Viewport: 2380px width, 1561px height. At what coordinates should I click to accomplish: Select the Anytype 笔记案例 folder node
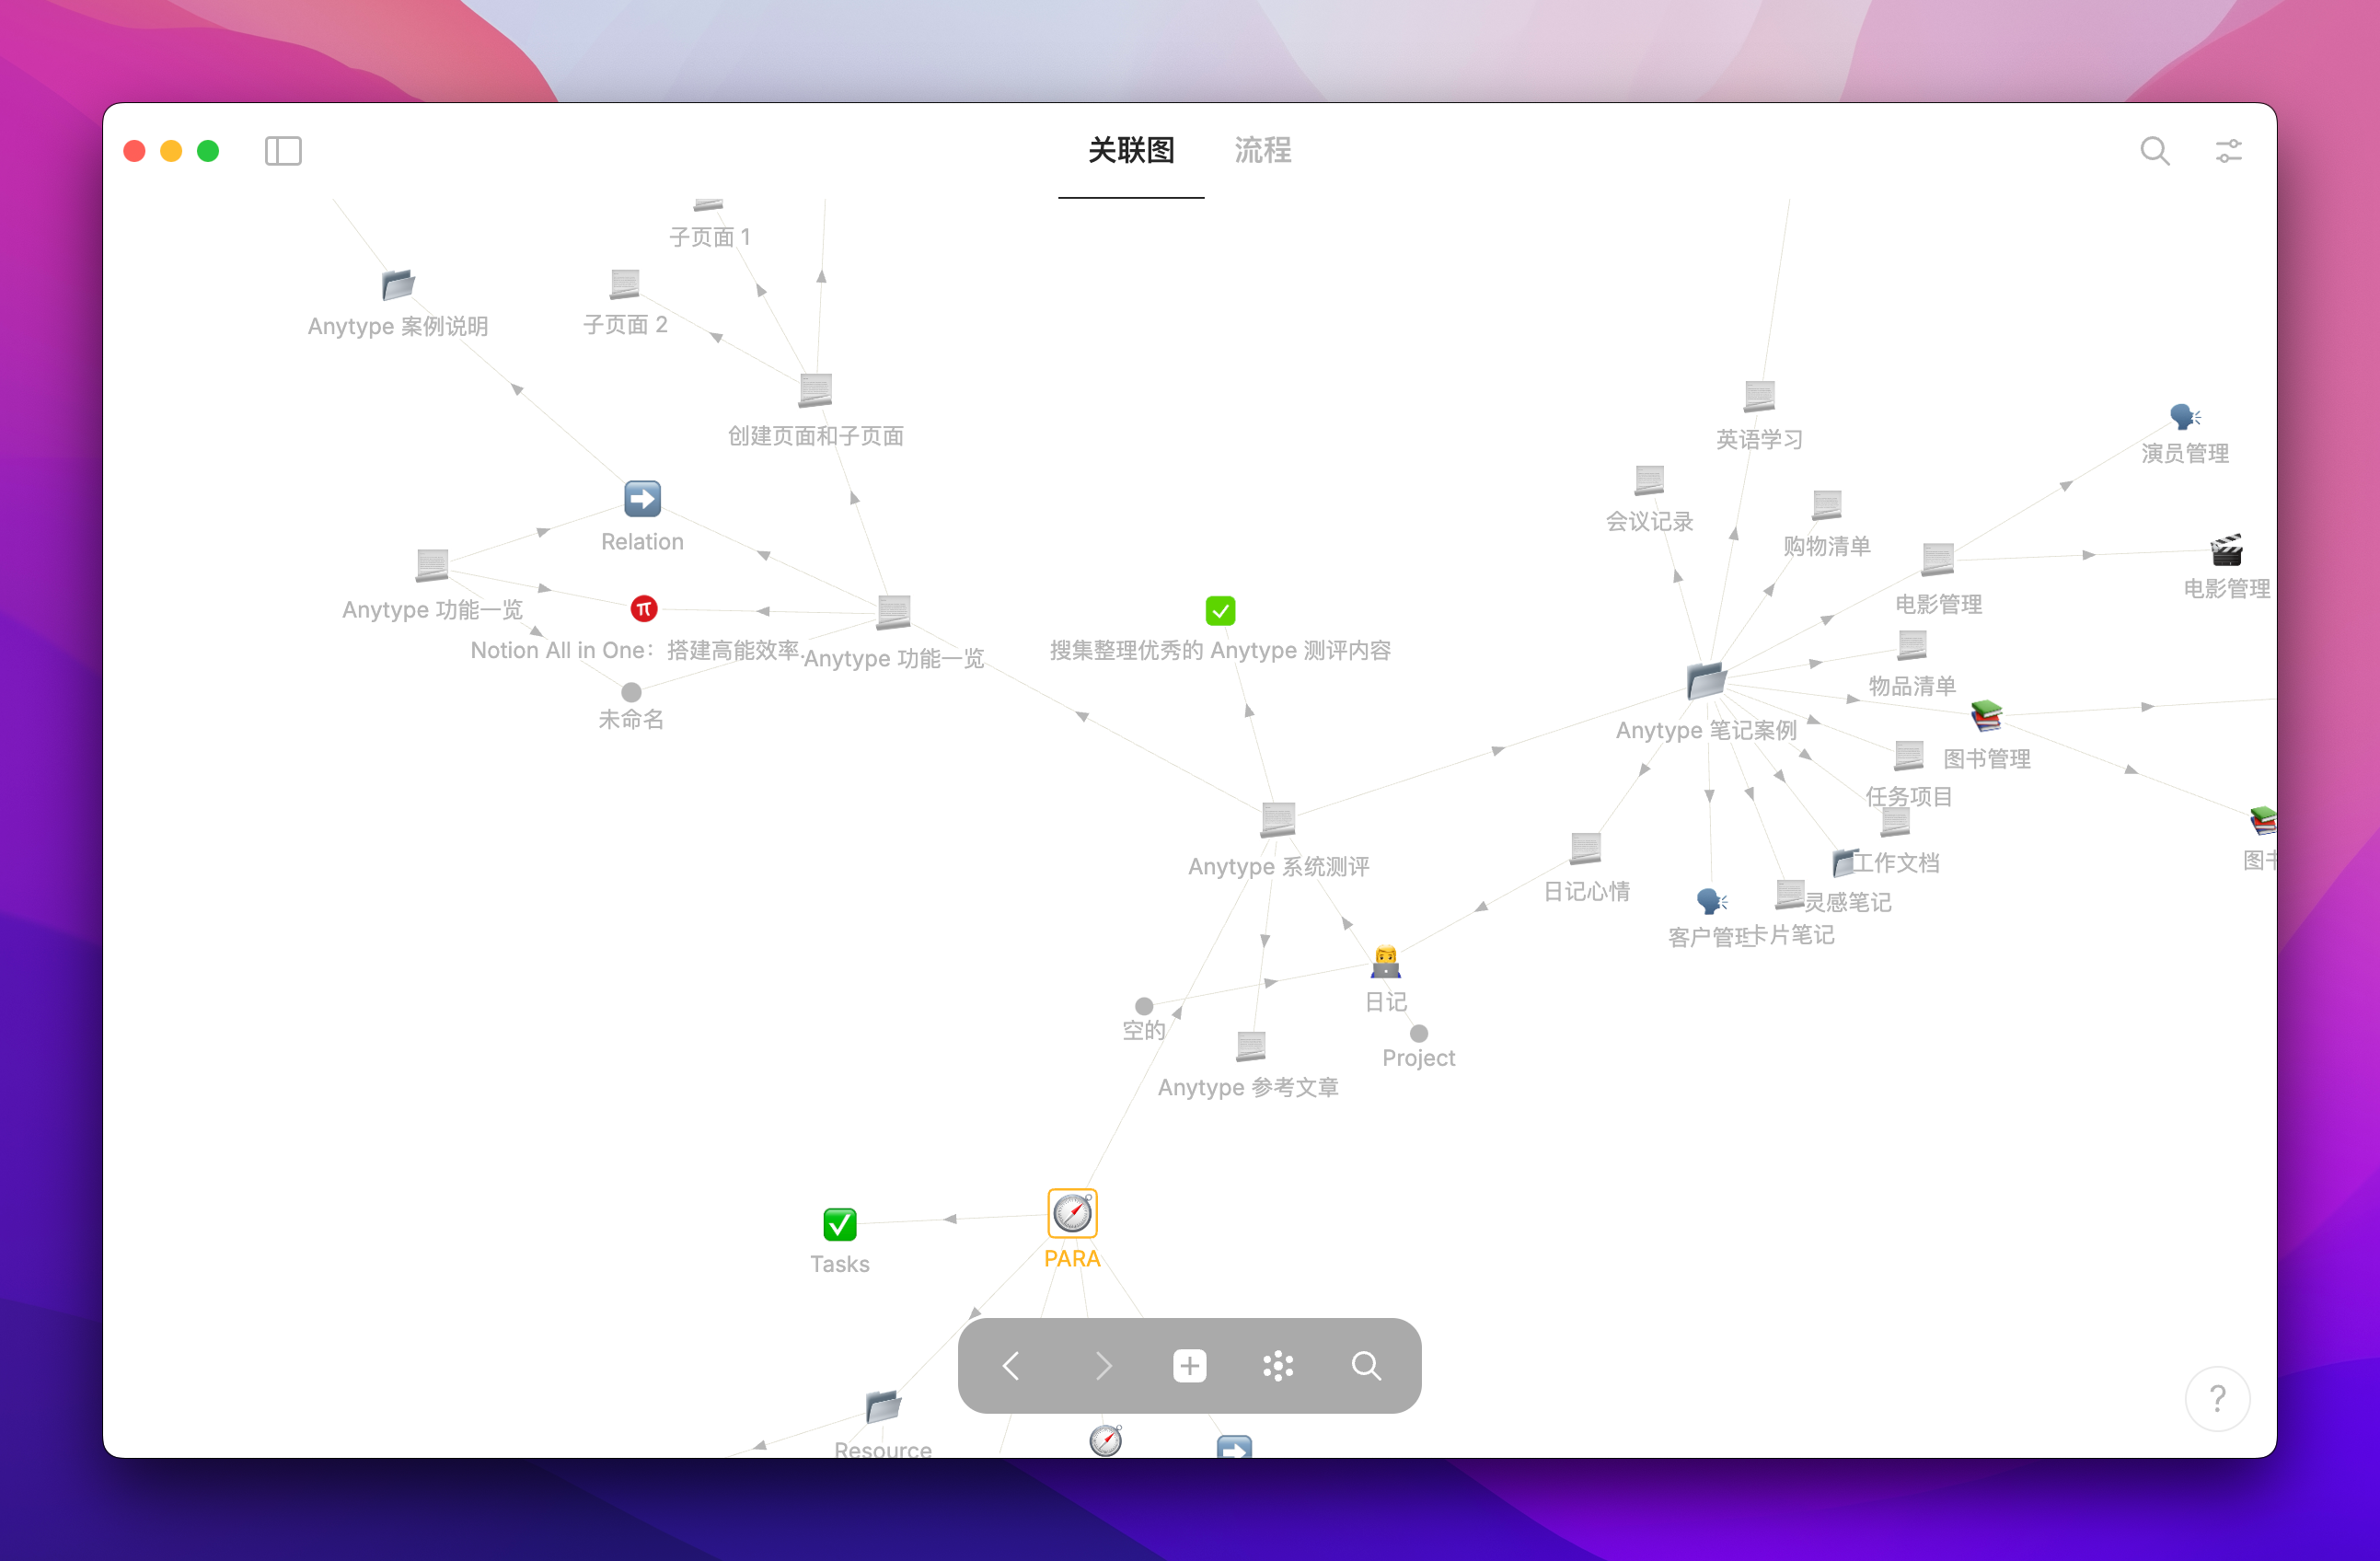(x=1706, y=681)
